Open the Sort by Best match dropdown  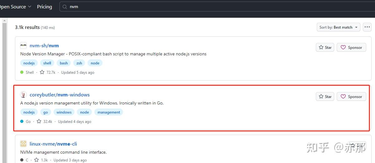338,27
